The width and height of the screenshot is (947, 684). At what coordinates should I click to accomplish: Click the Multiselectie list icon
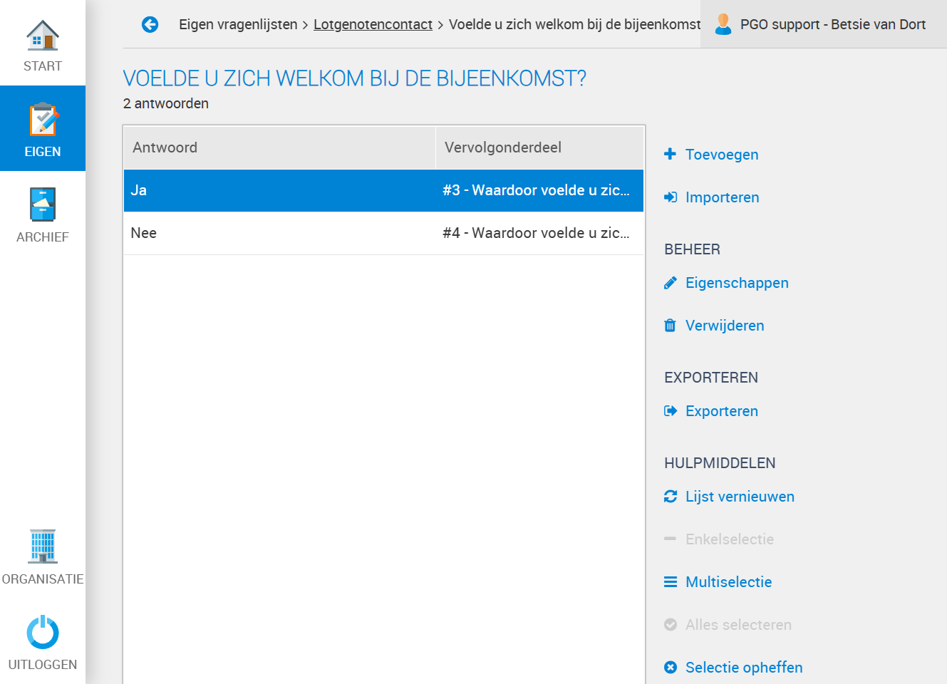[x=671, y=582]
